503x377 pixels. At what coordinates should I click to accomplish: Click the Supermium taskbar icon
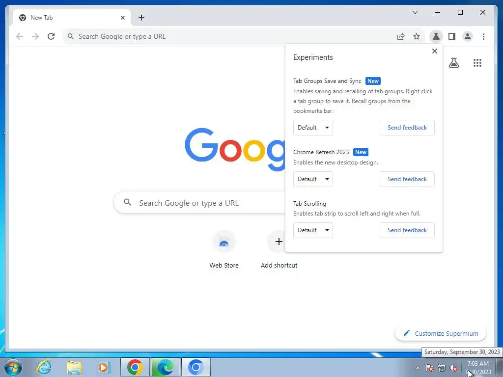coord(196,367)
